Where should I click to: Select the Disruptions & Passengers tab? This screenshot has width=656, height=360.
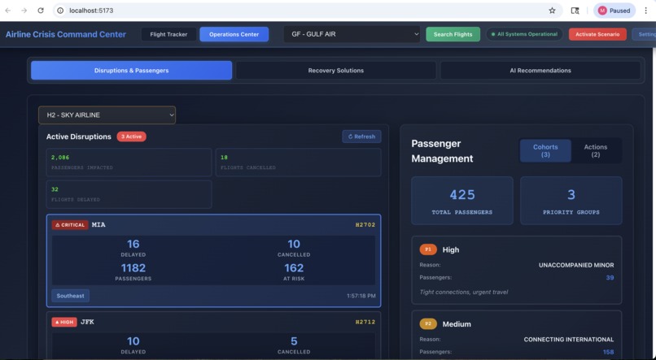(x=131, y=70)
